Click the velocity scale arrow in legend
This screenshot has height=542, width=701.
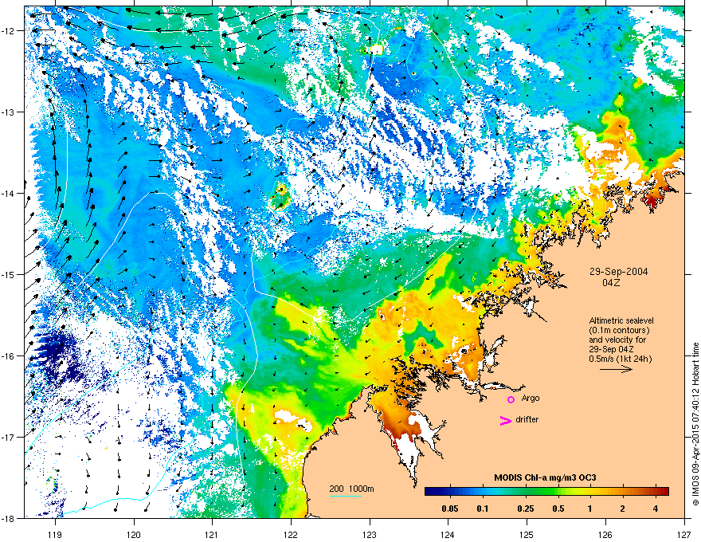(616, 369)
